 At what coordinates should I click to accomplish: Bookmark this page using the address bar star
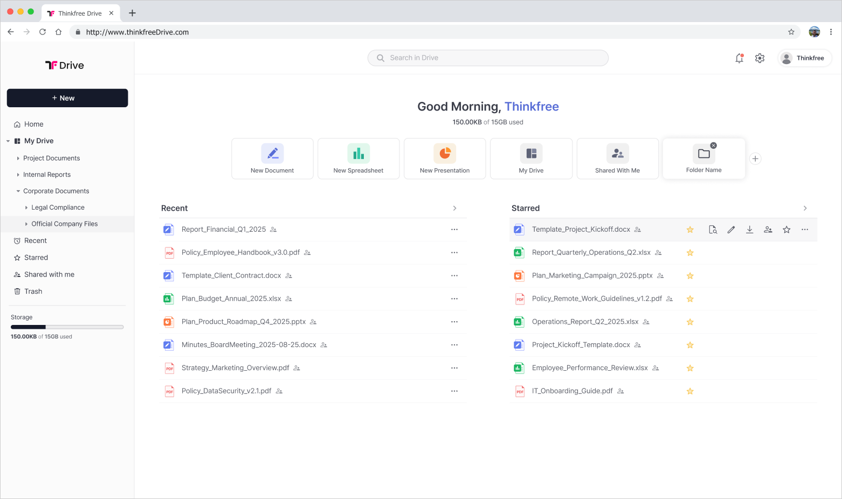[x=791, y=32]
